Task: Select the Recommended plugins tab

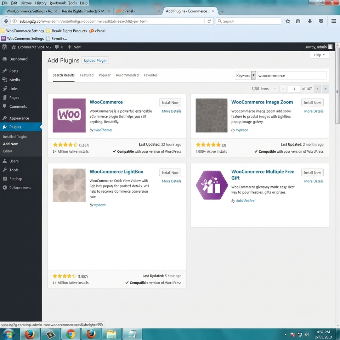Action: [x=127, y=75]
